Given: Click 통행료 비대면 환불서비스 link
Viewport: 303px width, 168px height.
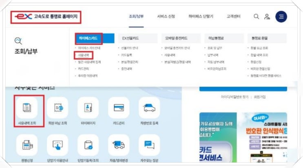Looking at the screenshot, I should tap(266, 76).
